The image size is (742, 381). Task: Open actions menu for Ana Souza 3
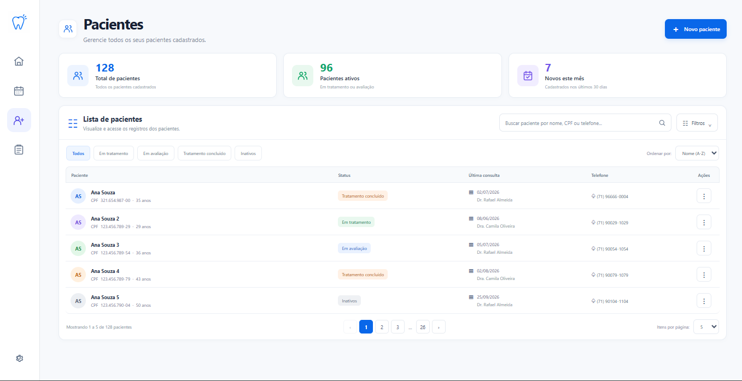[704, 248]
